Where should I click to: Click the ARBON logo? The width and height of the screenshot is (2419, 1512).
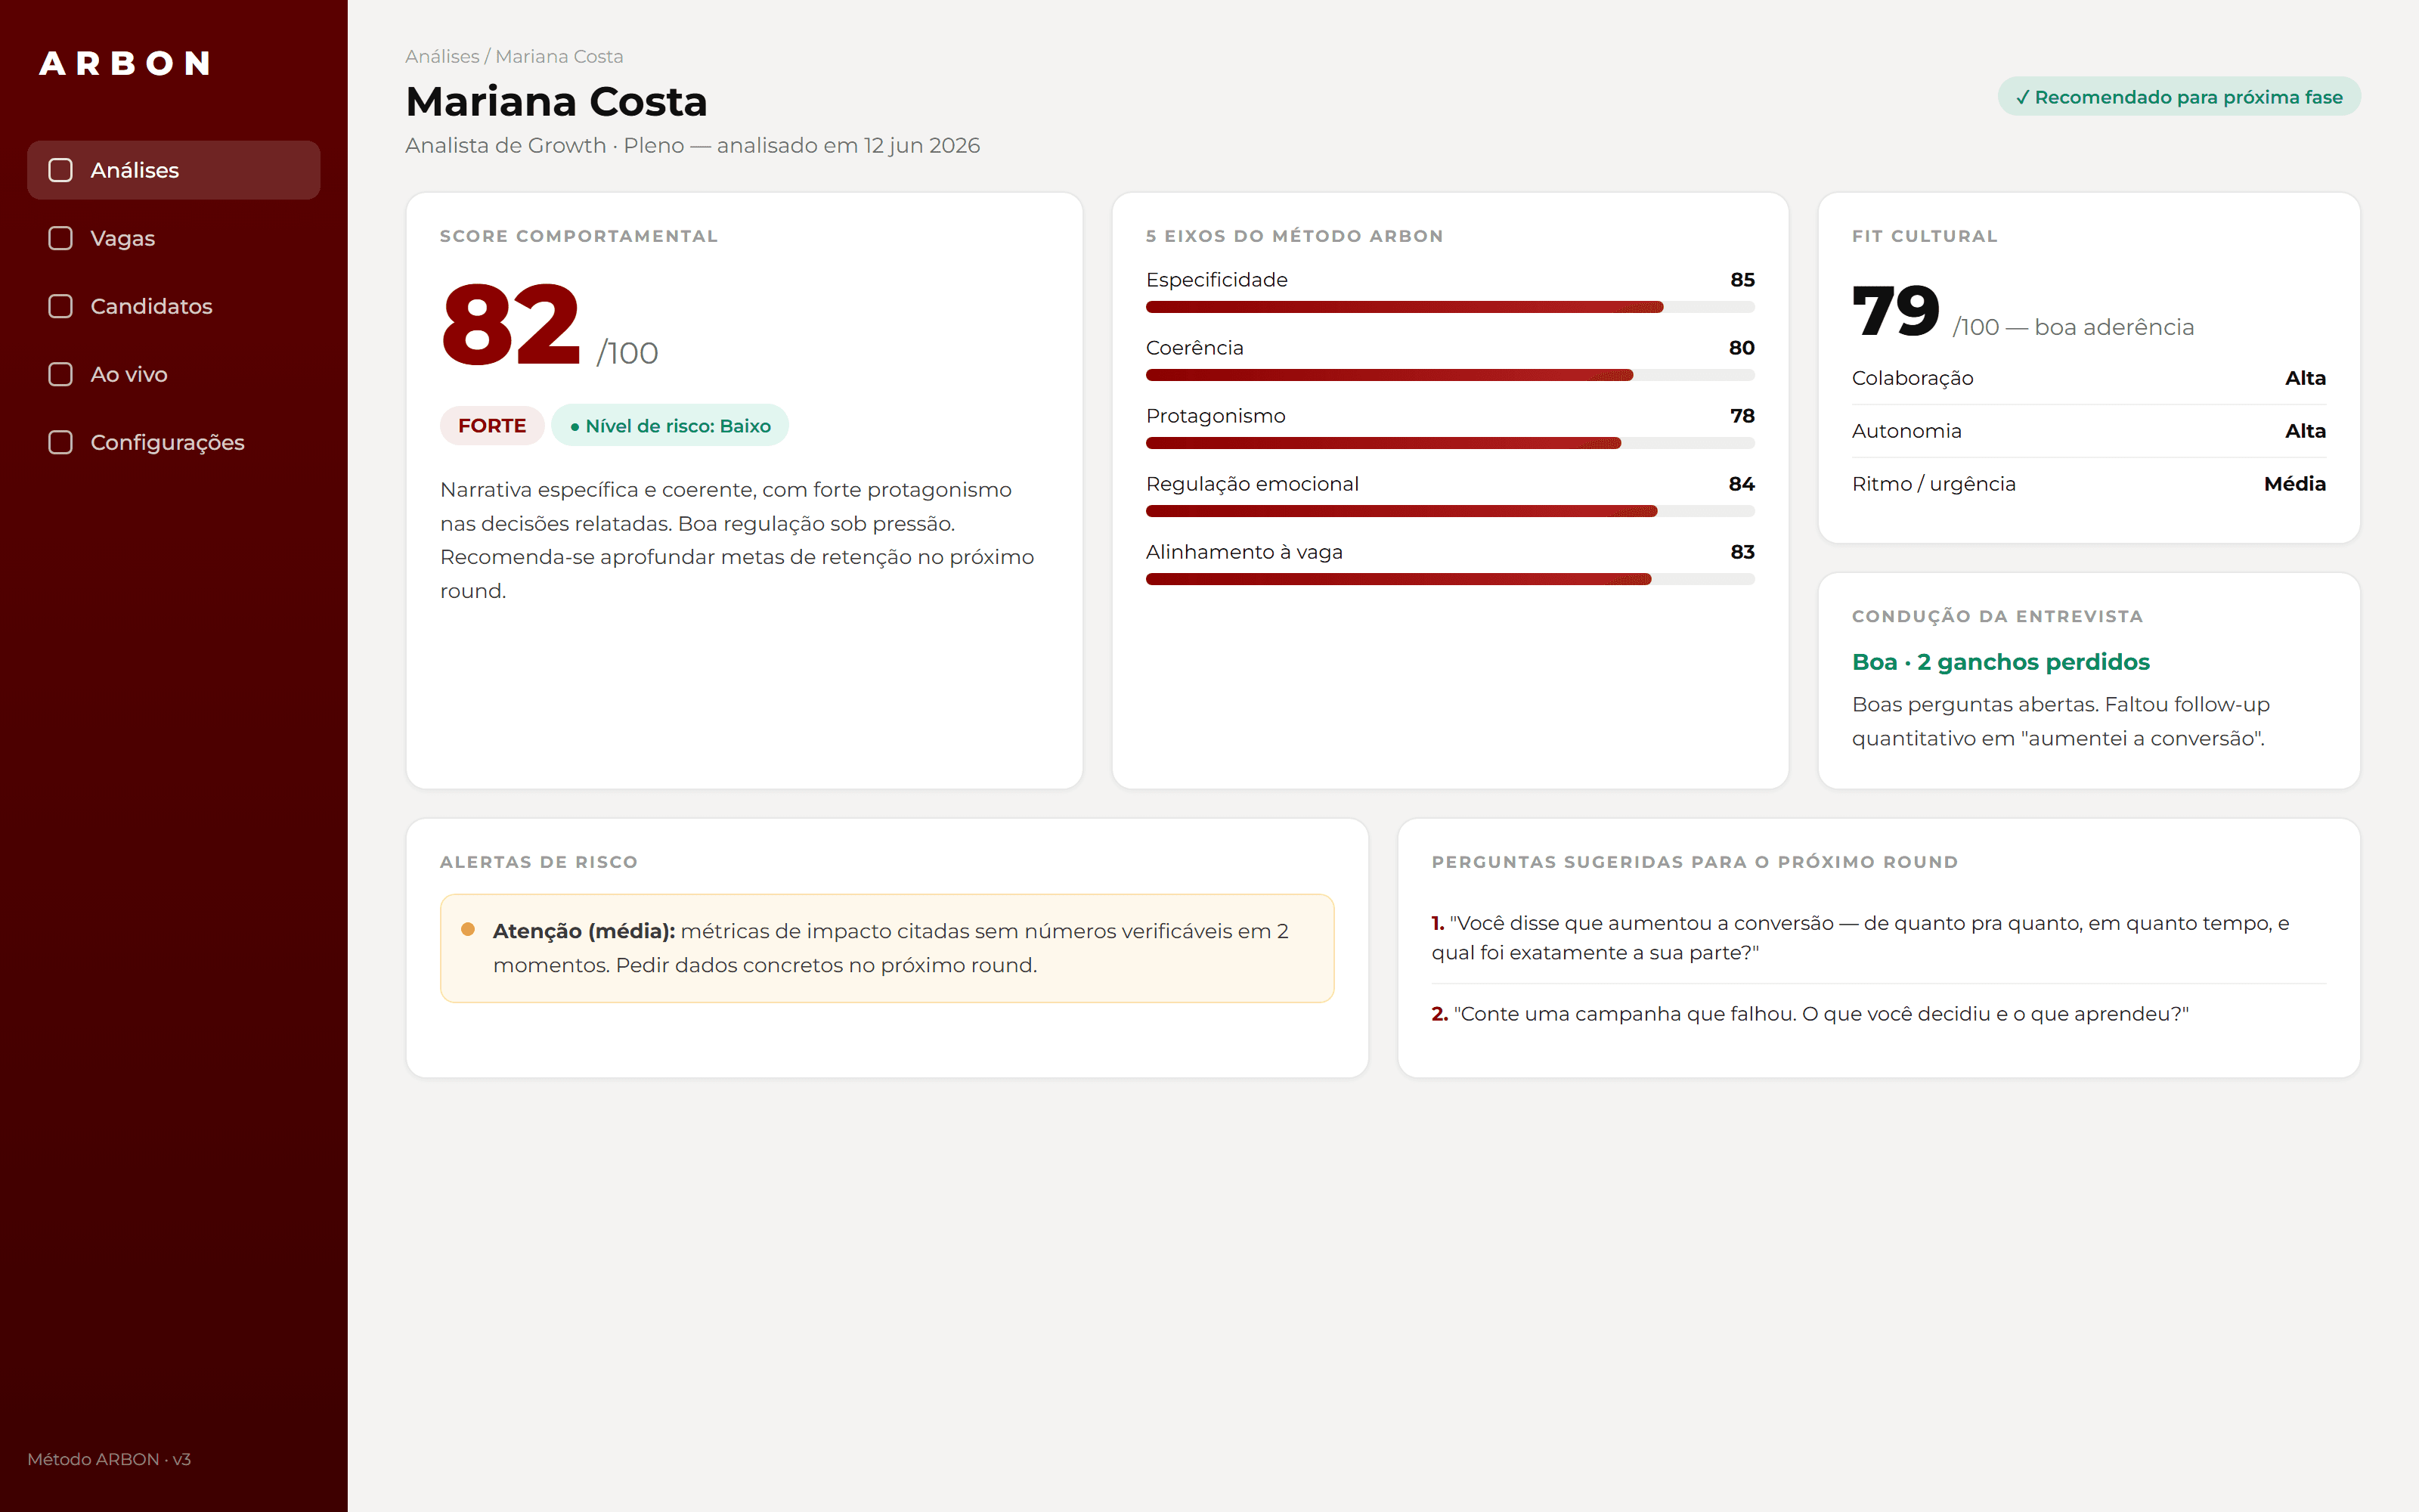point(125,64)
